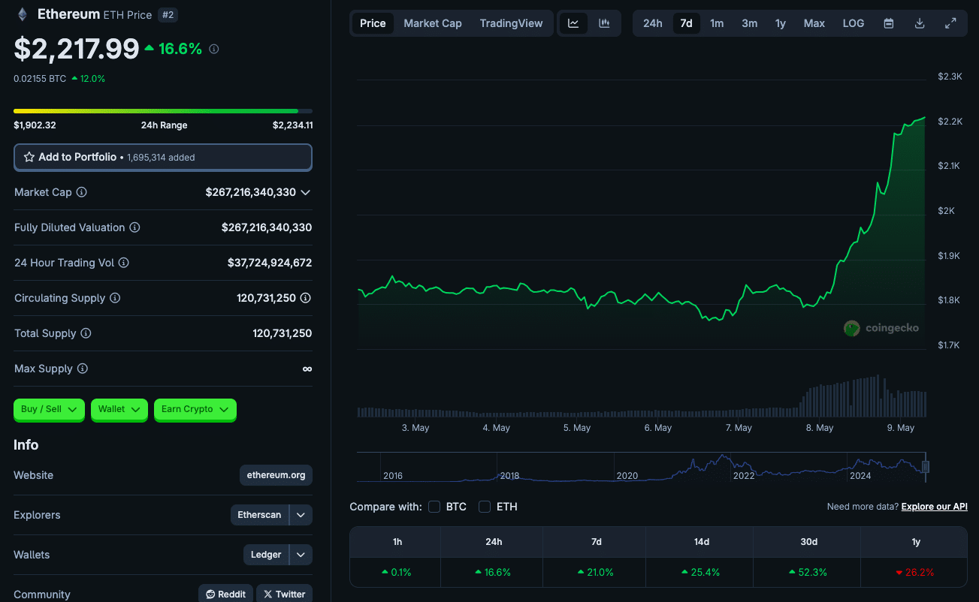Click the X Twitter icon in Community
The width and height of the screenshot is (979, 602).
[267, 594]
